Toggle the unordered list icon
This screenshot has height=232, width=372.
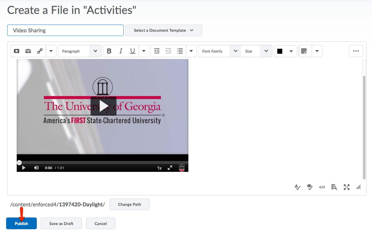(x=180, y=51)
